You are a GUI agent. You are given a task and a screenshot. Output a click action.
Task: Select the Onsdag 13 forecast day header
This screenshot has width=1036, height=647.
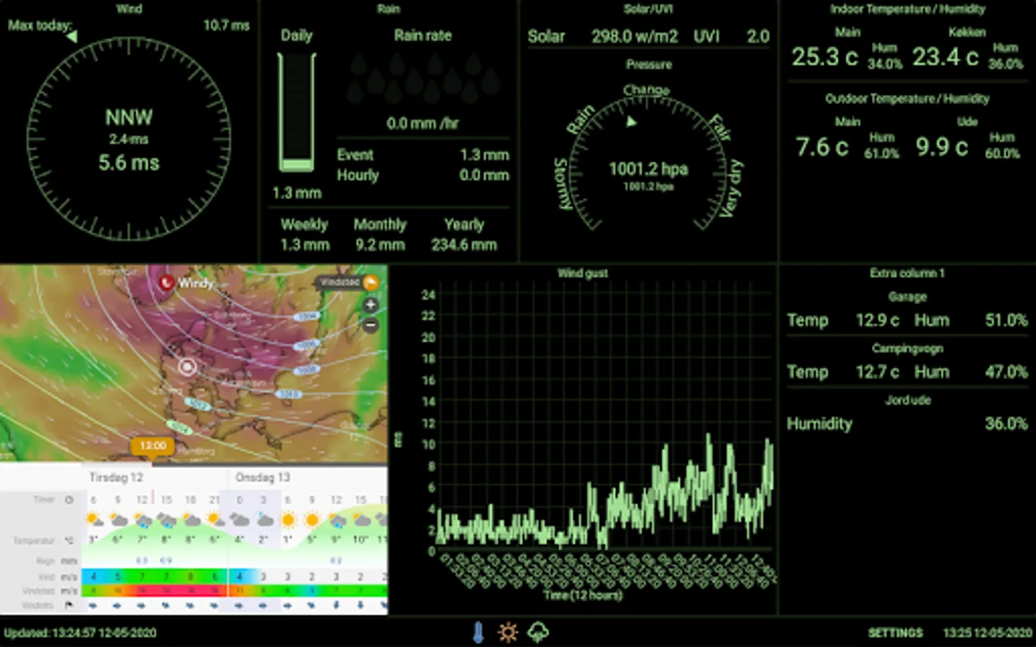263,477
